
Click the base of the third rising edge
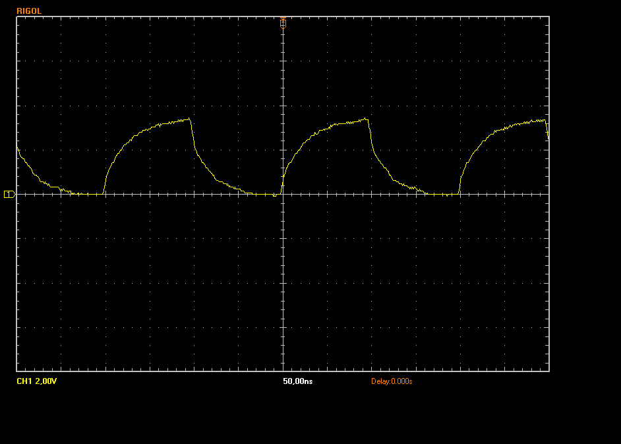pos(459,194)
